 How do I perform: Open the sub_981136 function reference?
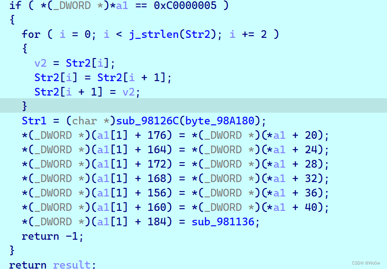223,222
